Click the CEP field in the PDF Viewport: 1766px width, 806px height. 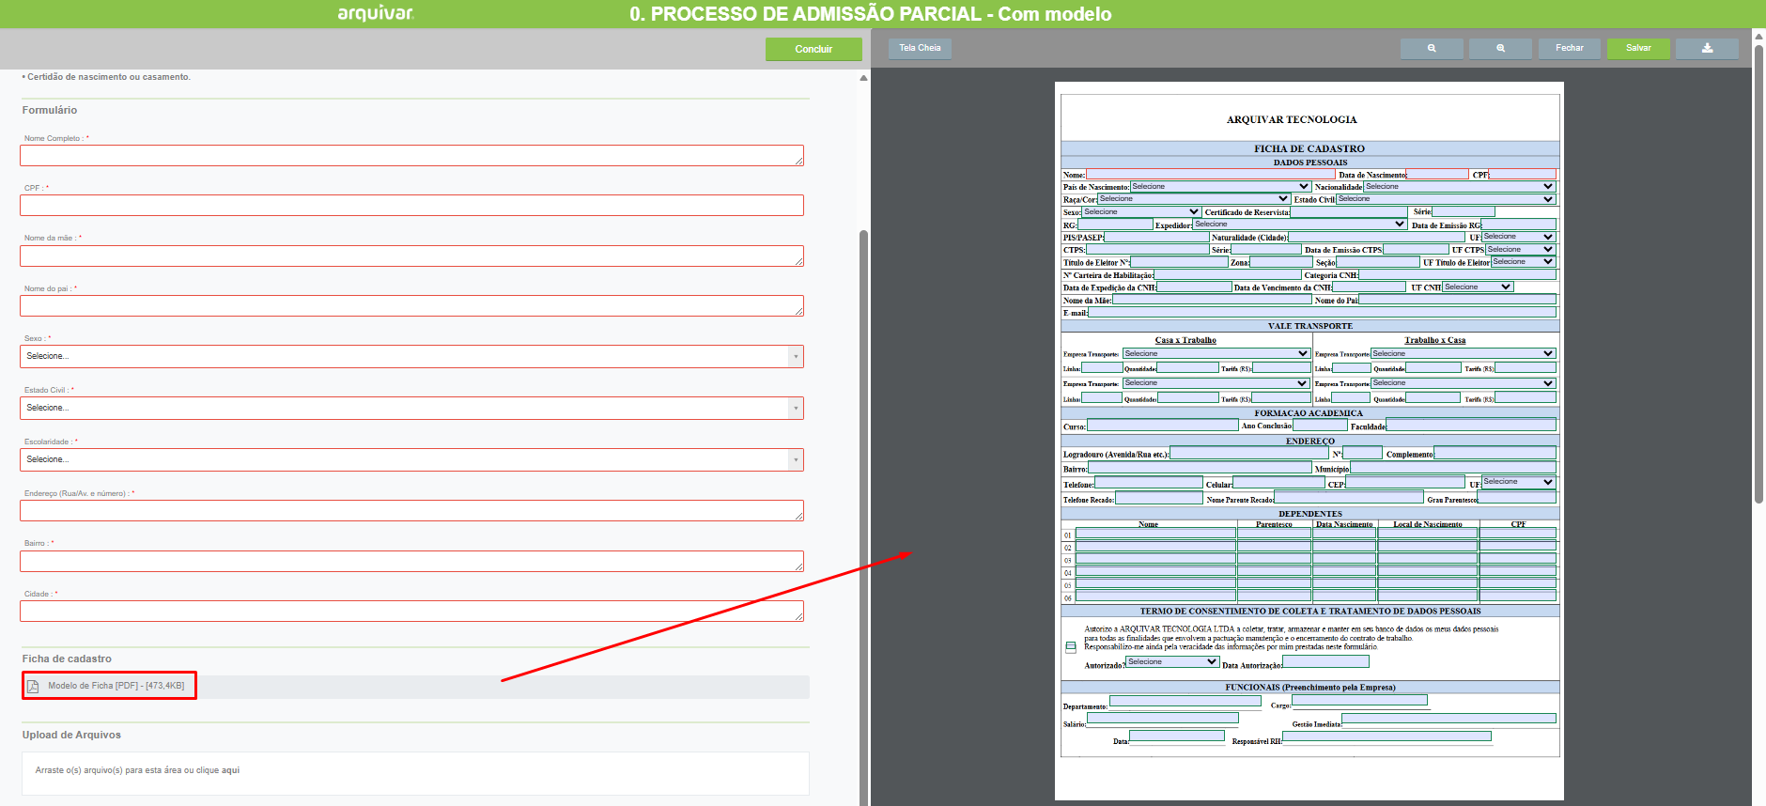click(x=1404, y=483)
